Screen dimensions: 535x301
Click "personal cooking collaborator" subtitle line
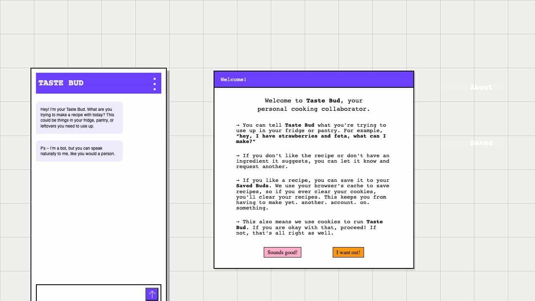[x=313, y=109]
